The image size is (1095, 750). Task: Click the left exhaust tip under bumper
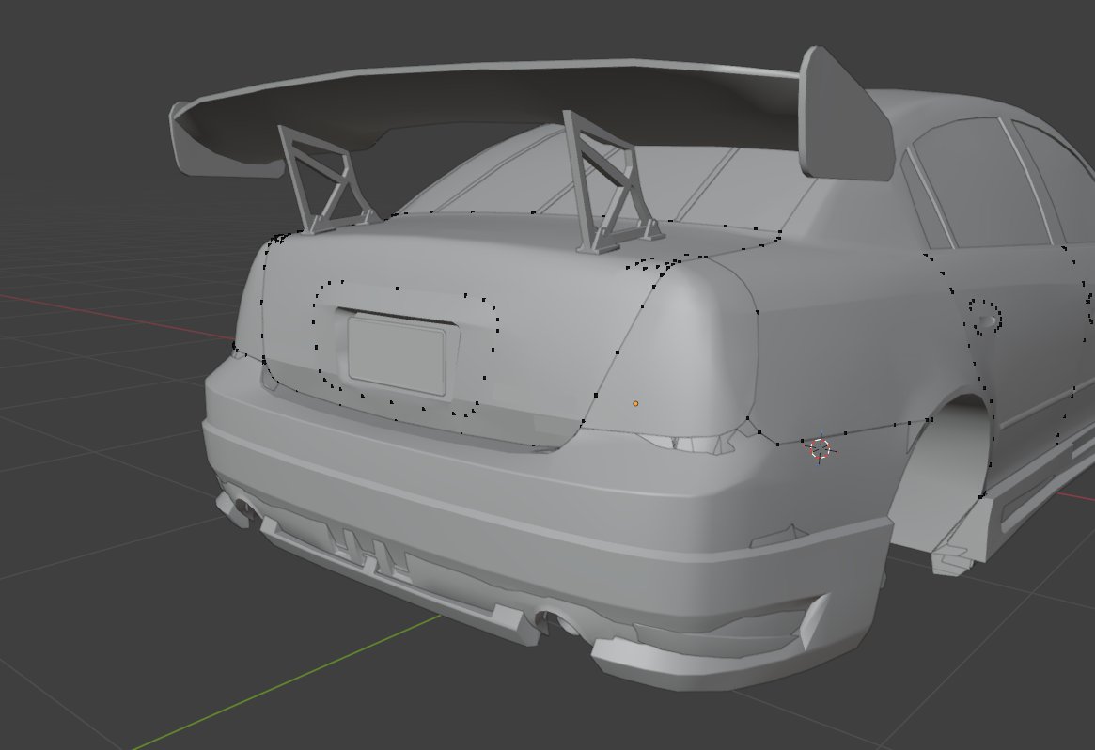243,507
